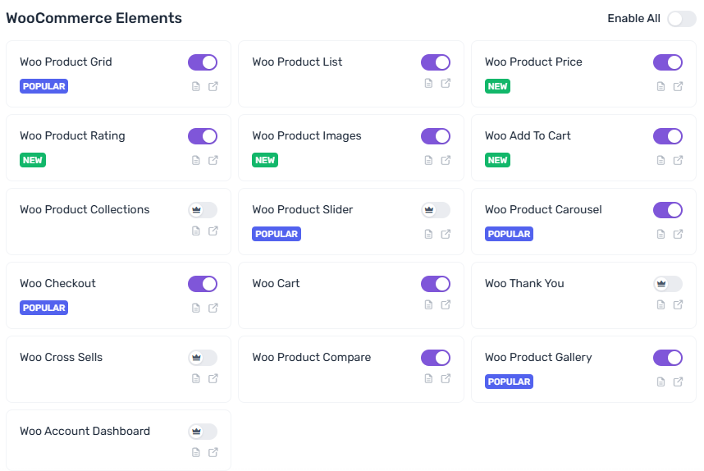Image resolution: width=704 pixels, height=471 pixels.
Task: Click documentation icon for Woo Product Price
Action: pyautogui.click(x=661, y=86)
